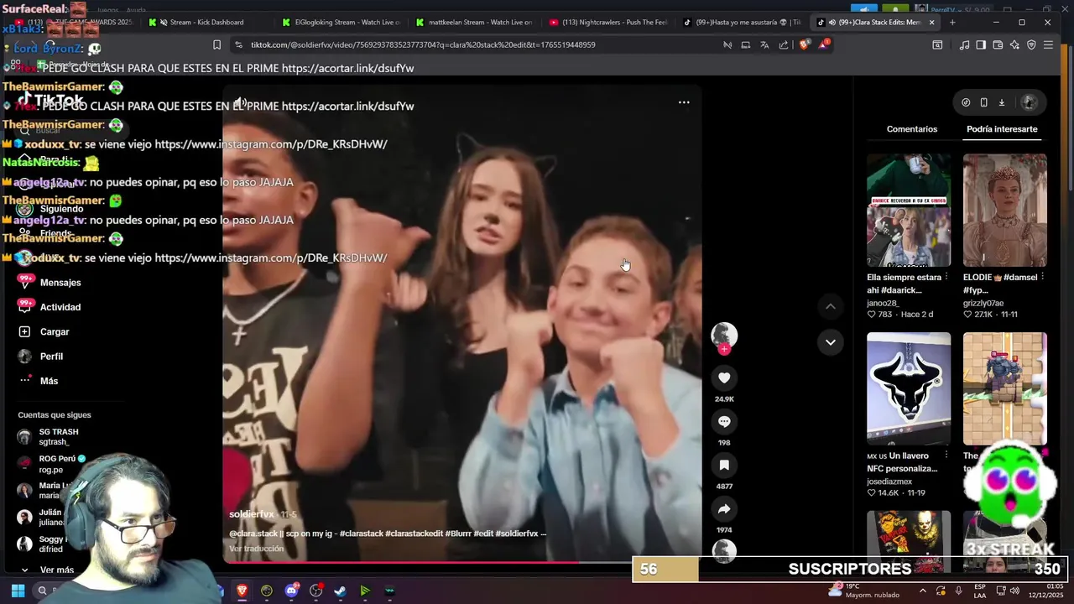Toggle the Brave sidebar panel icon

tap(981, 44)
